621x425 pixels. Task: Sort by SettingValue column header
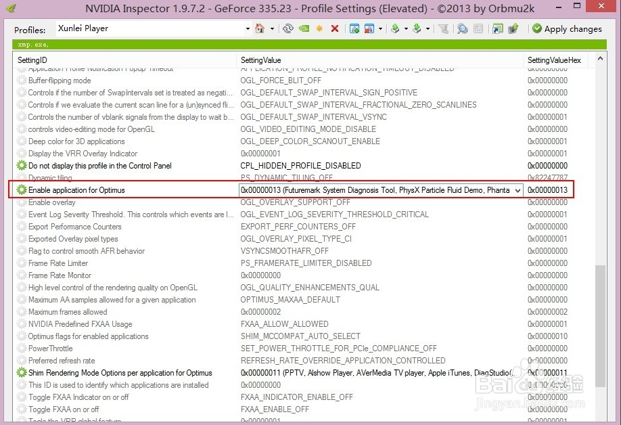[x=379, y=60]
